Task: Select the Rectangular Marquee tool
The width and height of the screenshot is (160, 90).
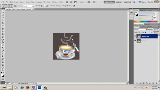Action: tap(3, 15)
